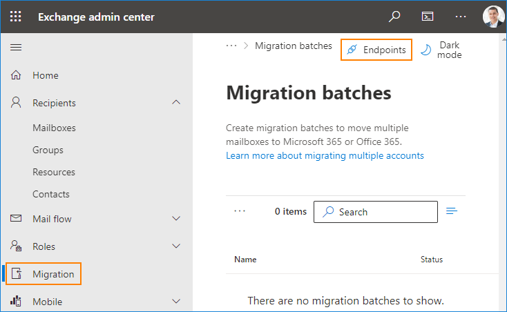Image resolution: width=507 pixels, height=312 pixels.
Task: Click Exchange admin center title
Action: point(96,17)
